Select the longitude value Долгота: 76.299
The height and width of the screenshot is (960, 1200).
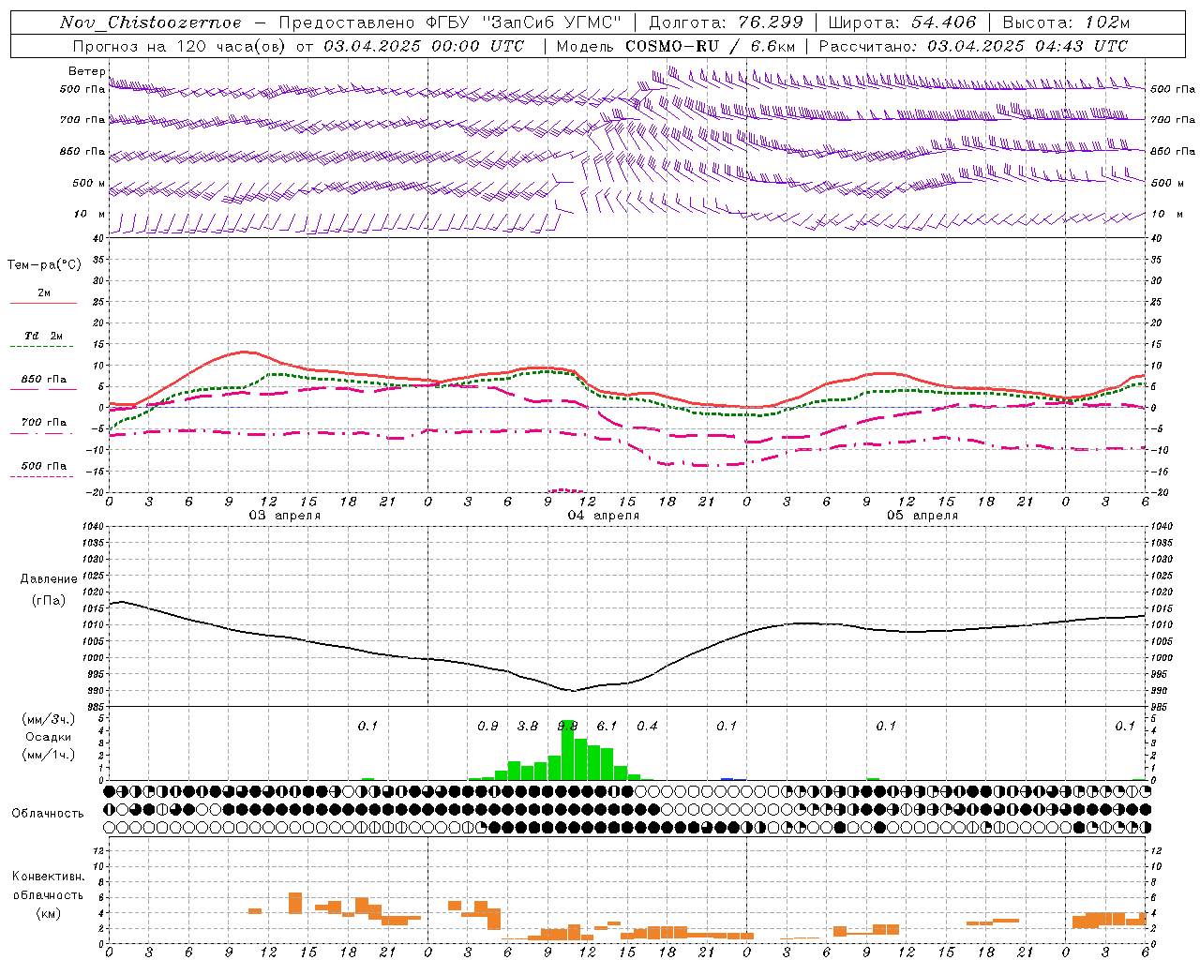tap(725, 22)
